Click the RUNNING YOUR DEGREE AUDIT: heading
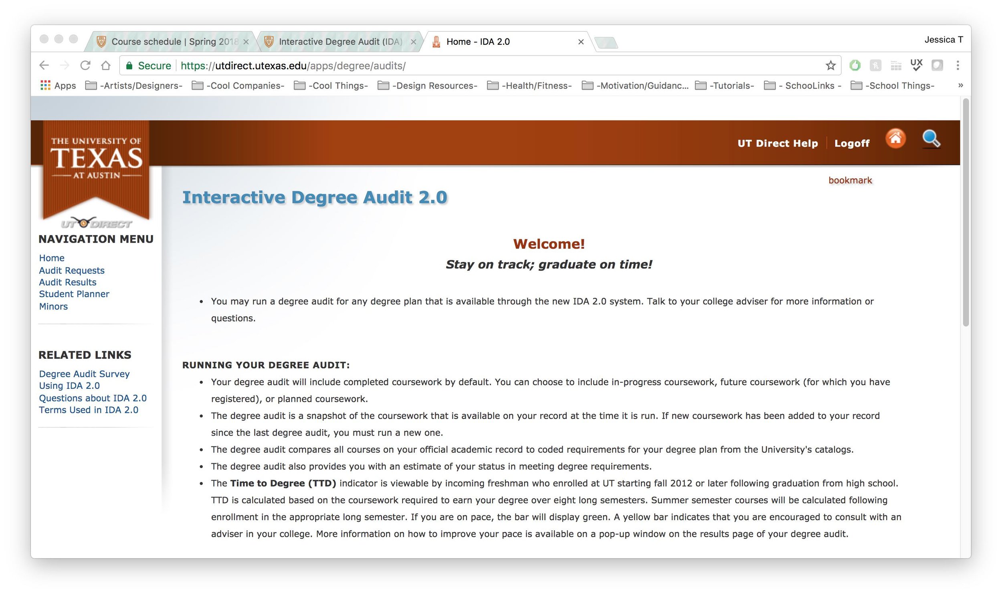 pos(266,365)
